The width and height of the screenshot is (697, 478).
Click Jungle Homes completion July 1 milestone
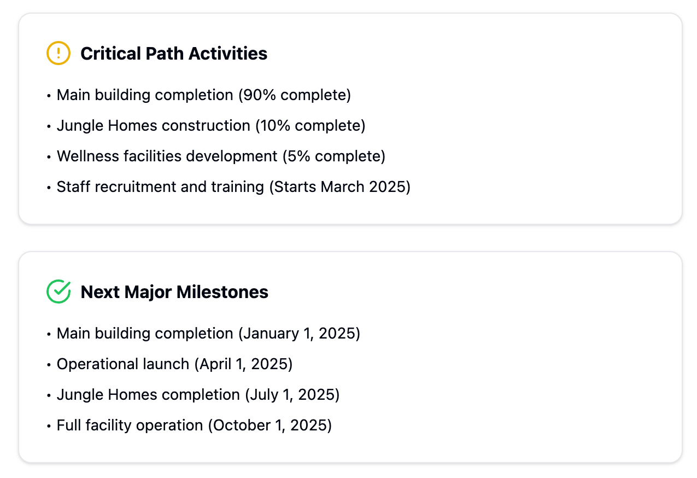198,395
